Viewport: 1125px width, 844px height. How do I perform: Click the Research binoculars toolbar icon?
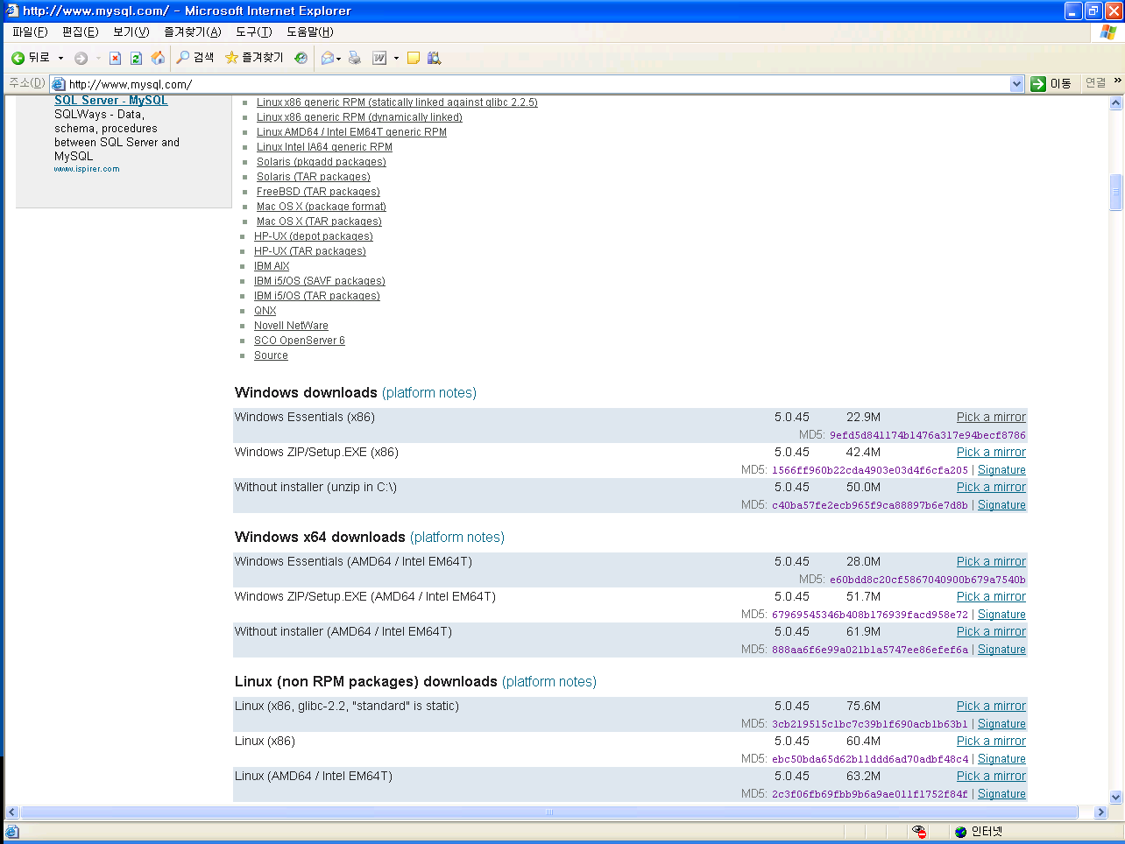(x=434, y=59)
